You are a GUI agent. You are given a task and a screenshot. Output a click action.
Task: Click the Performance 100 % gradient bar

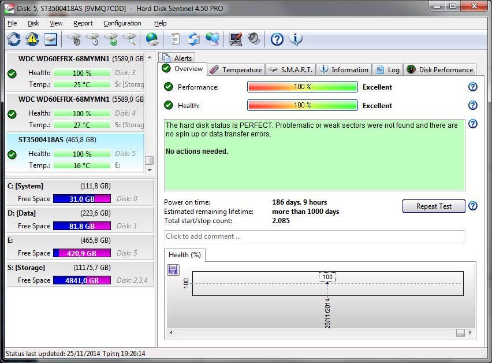click(x=303, y=87)
